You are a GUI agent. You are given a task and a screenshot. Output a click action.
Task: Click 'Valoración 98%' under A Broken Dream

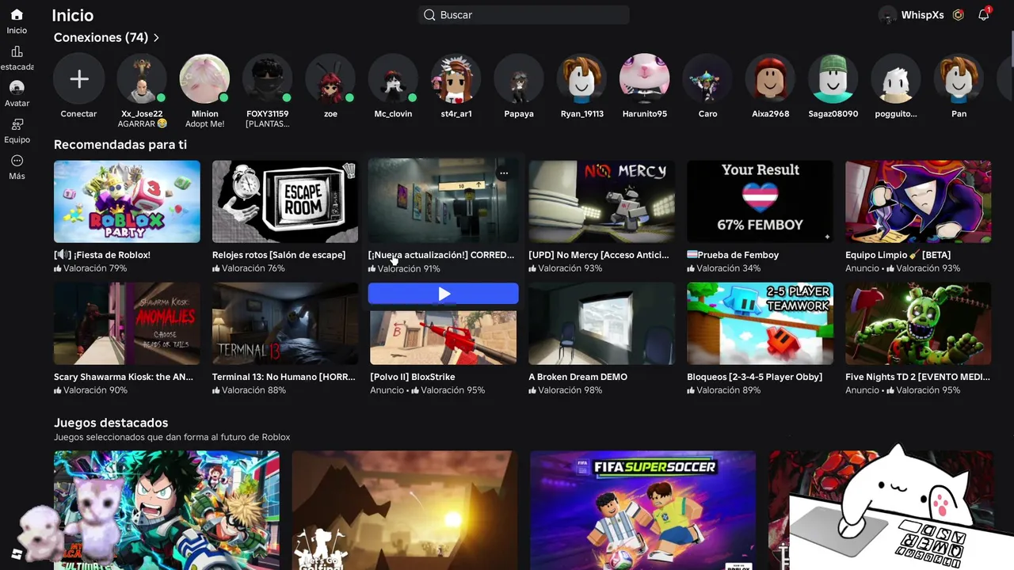pos(566,390)
